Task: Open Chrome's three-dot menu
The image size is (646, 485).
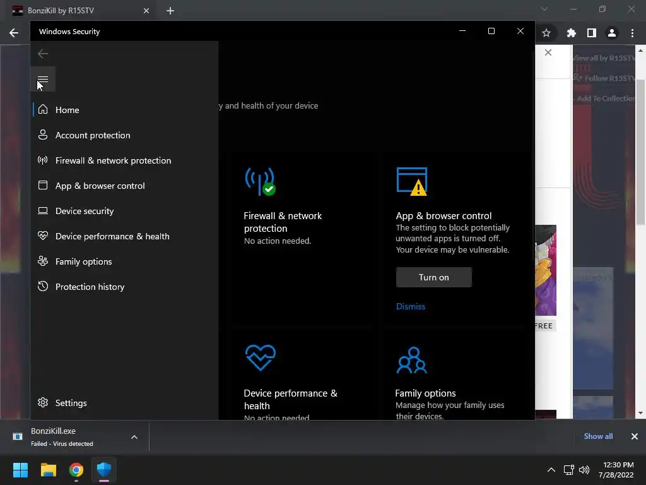Action: point(632,33)
